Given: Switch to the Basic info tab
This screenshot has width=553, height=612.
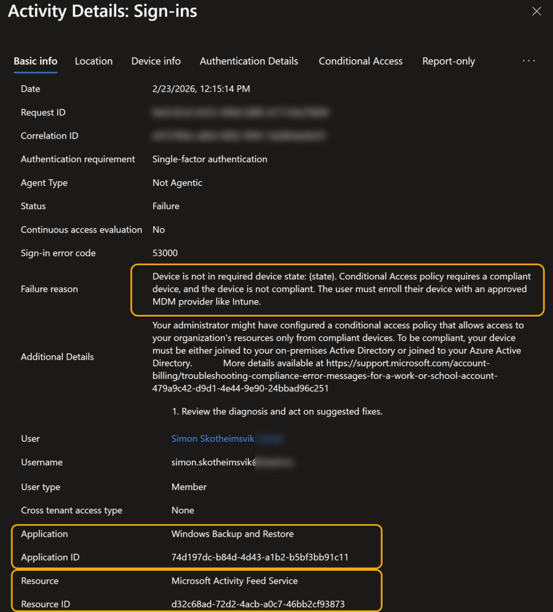Looking at the screenshot, I should pos(35,61).
